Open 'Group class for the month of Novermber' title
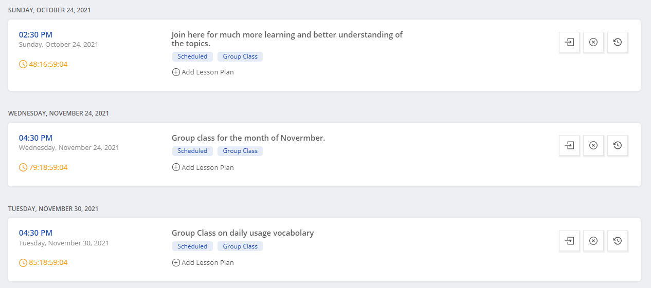The image size is (651, 288). coord(248,138)
